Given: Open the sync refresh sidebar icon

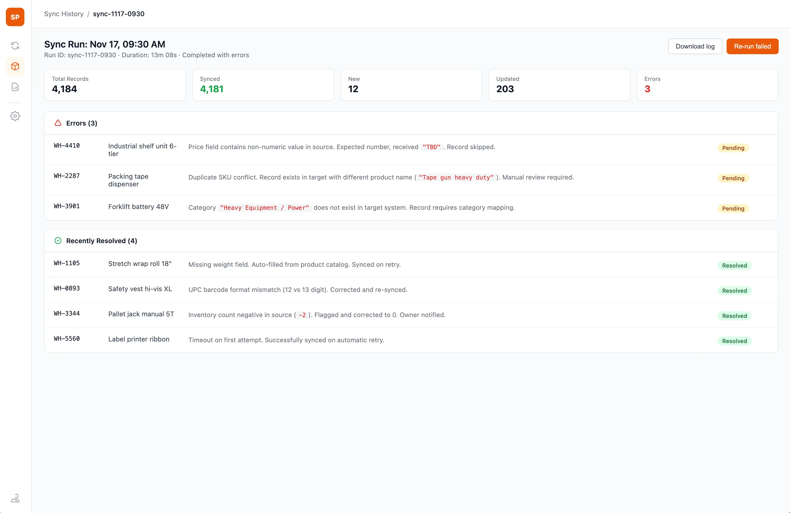Looking at the screenshot, I should click(x=15, y=45).
